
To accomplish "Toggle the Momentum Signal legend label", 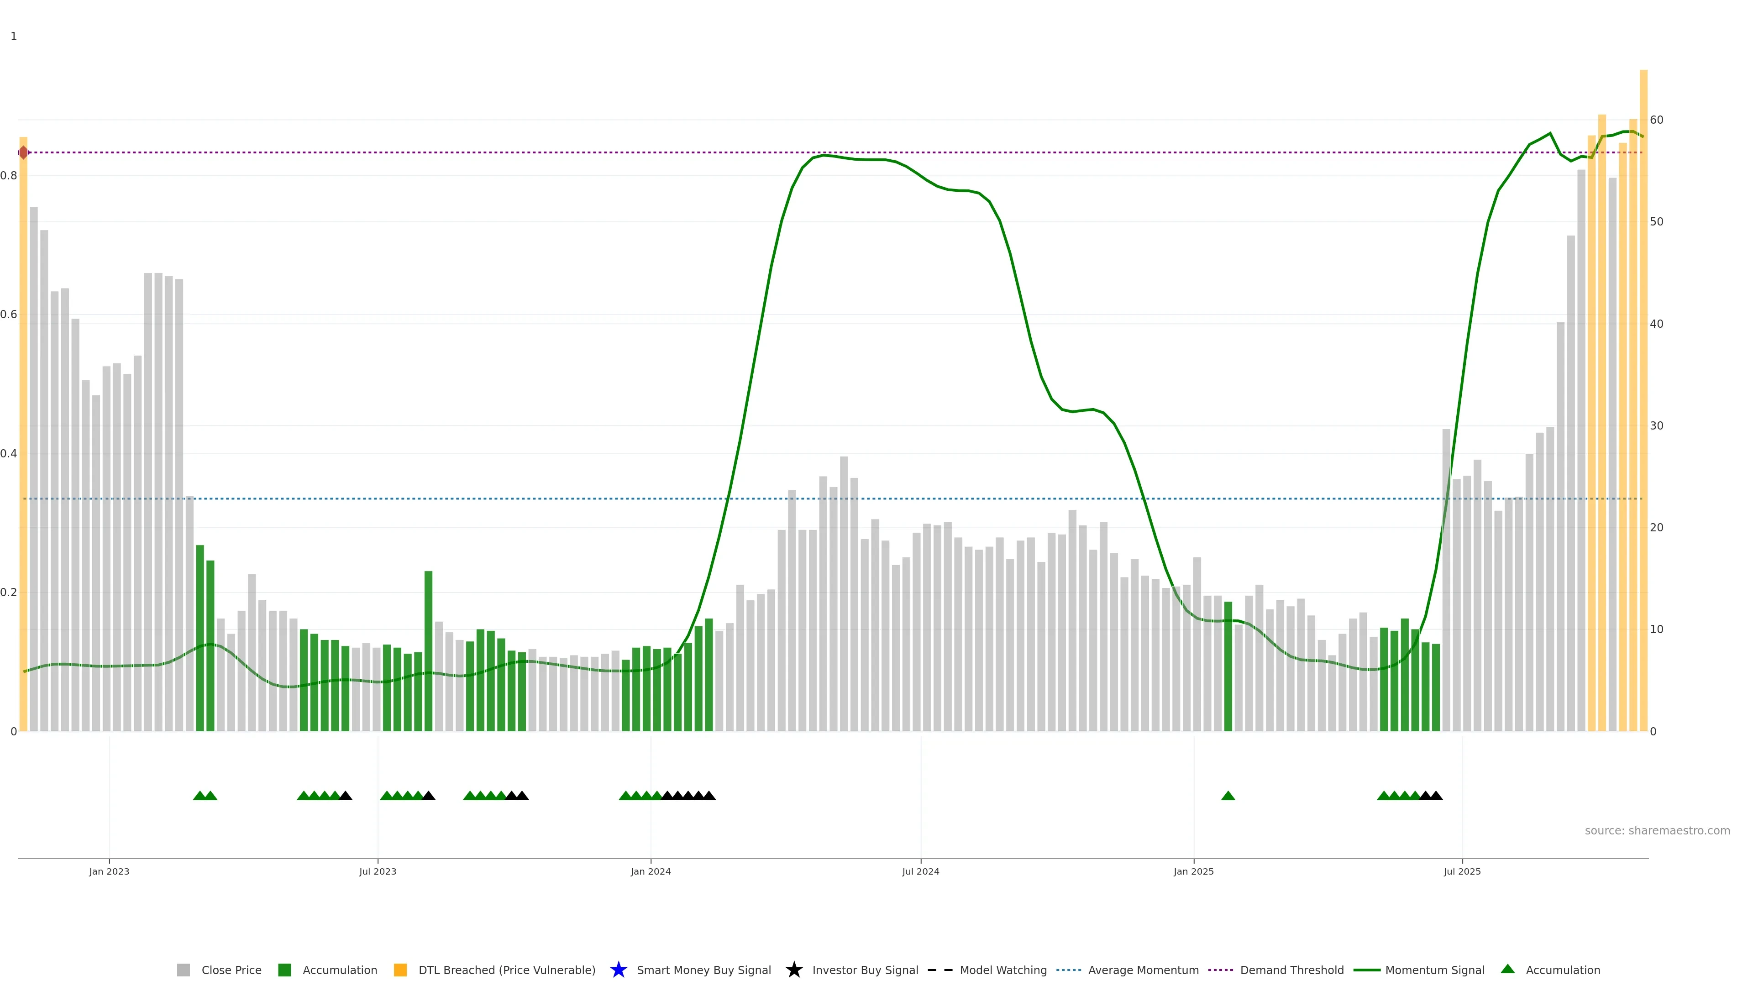I will [1434, 970].
